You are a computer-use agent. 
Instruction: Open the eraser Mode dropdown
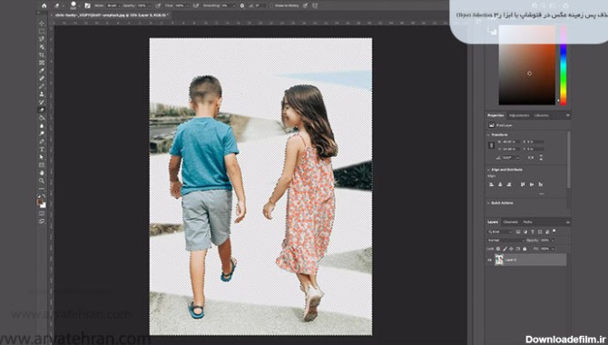(x=113, y=5)
